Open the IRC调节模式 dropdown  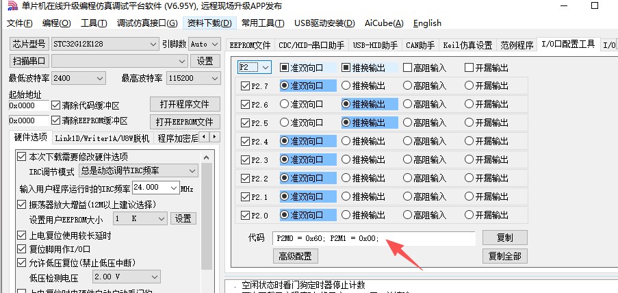[138, 170]
